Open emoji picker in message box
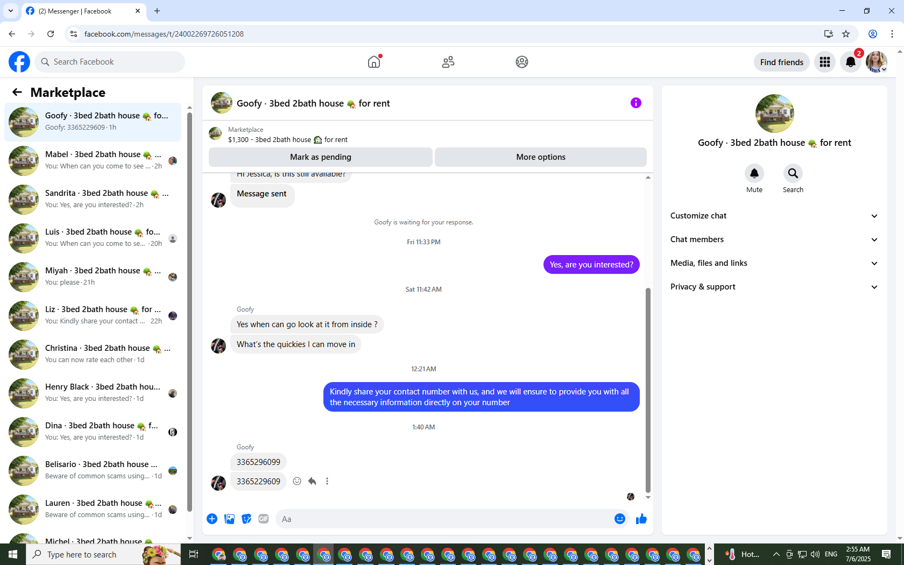 tap(620, 519)
